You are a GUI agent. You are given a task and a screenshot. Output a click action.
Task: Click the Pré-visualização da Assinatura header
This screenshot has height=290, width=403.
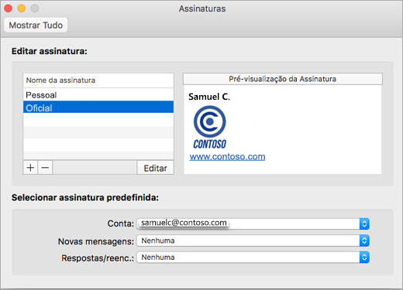click(x=283, y=79)
